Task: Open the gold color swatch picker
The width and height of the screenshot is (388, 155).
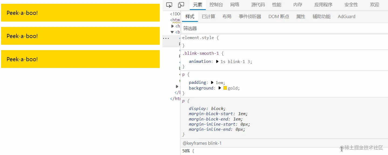Action: [225, 88]
